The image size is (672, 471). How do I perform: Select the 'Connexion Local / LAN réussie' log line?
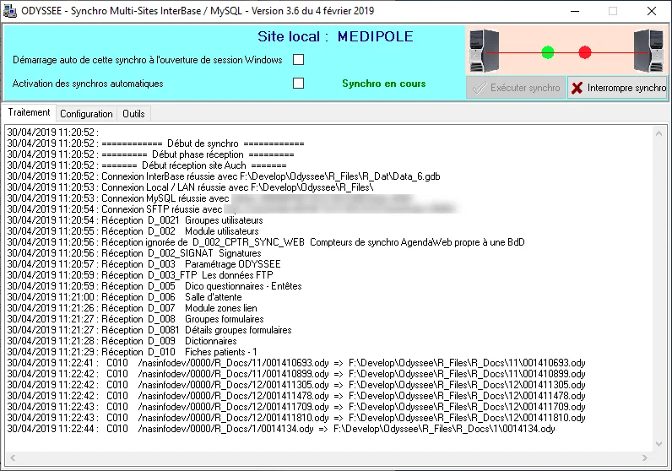[x=190, y=187]
